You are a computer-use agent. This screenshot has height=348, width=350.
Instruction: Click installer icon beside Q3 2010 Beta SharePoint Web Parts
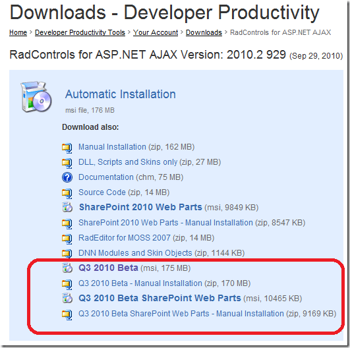pyautogui.click(x=67, y=298)
